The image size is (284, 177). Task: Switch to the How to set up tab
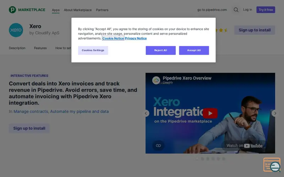click(63, 48)
